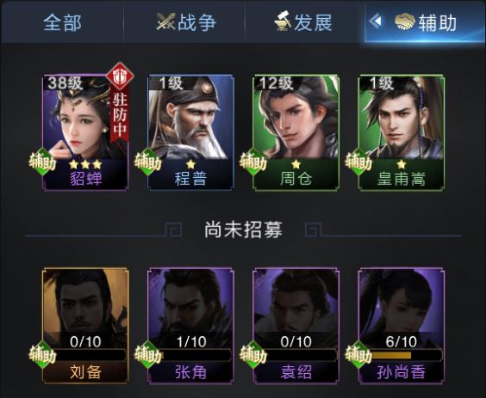Click the hammer and anvil development icon
Screen dimensions: 486x398
283,21
